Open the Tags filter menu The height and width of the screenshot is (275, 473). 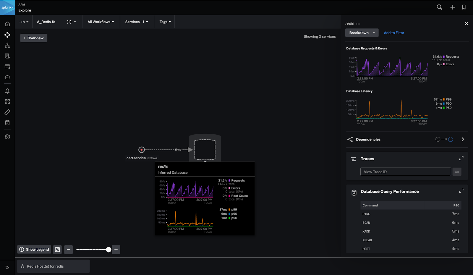pyautogui.click(x=164, y=22)
